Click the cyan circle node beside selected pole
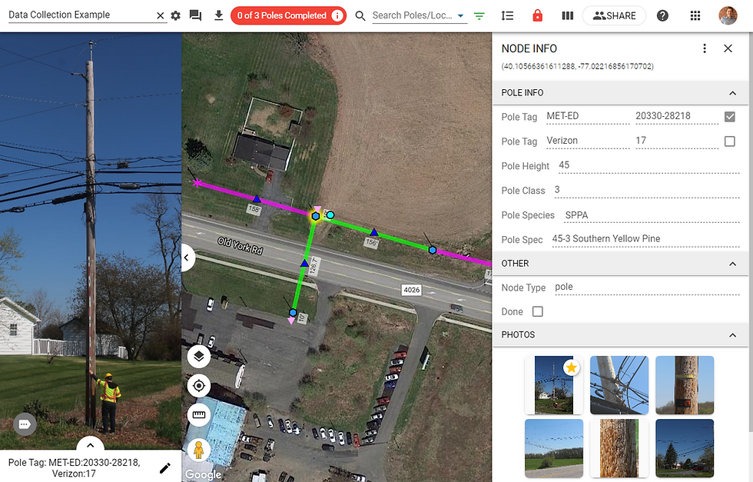Screen dimensions: 753x482 [x=330, y=214]
